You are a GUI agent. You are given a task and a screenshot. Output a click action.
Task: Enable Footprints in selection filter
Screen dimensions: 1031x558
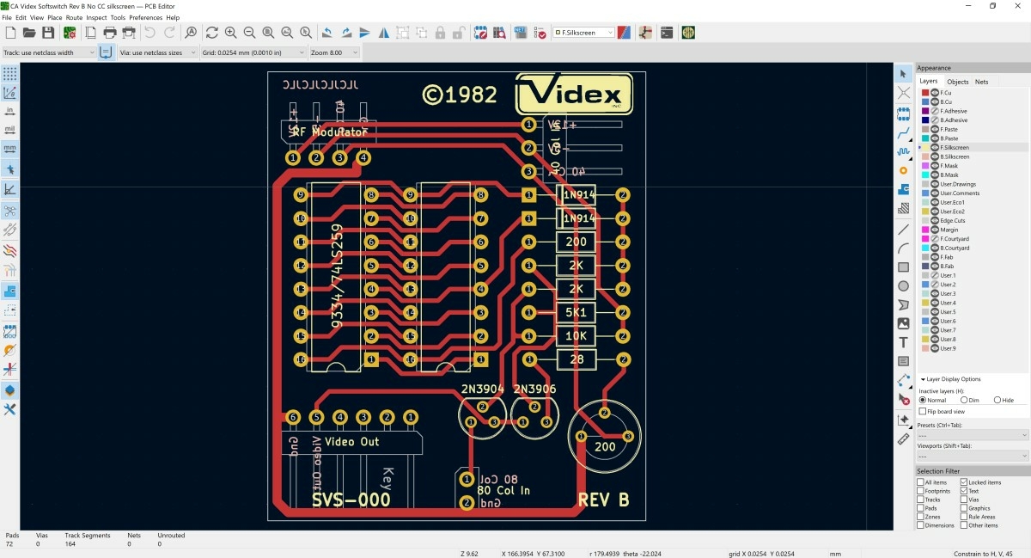tap(921, 491)
